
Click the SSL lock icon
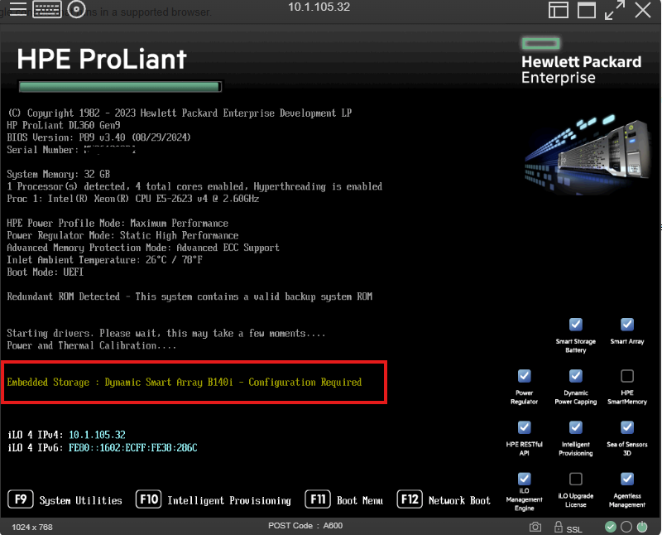pos(558,527)
